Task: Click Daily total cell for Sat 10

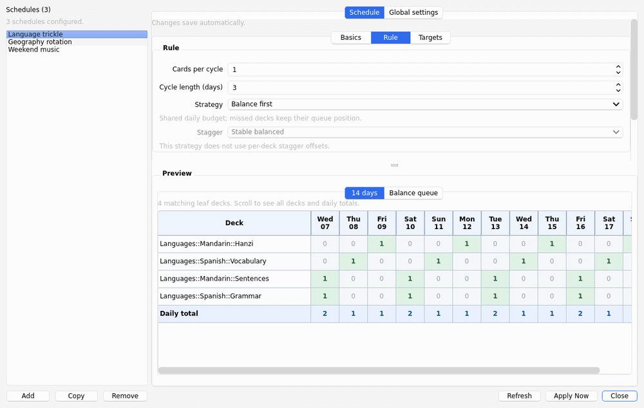Action: pos(410,313)
